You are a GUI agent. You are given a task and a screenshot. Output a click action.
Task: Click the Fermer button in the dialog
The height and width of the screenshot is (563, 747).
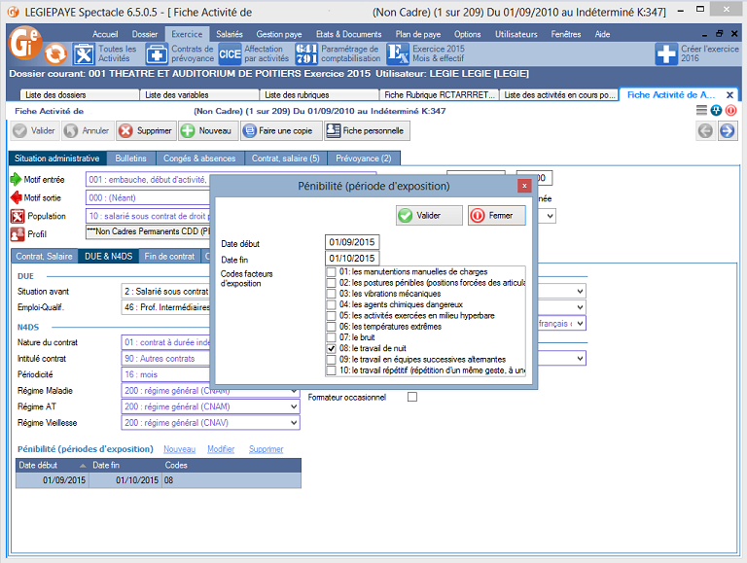click(x=496, y=216)
